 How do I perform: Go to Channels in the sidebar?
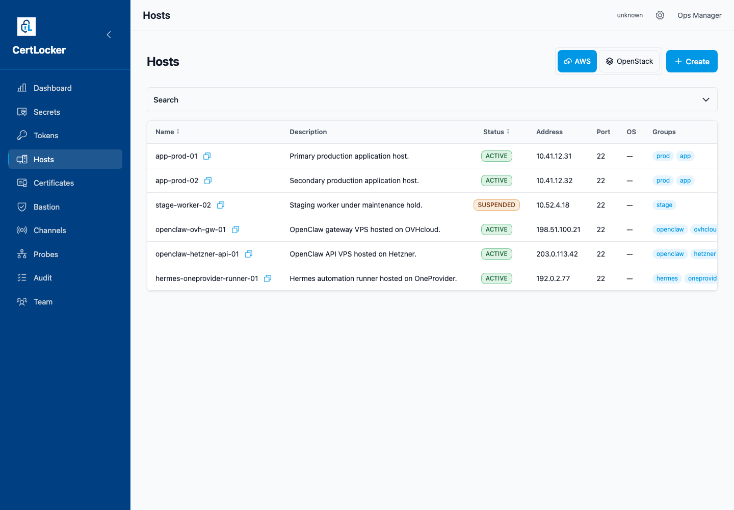[65, 231]
